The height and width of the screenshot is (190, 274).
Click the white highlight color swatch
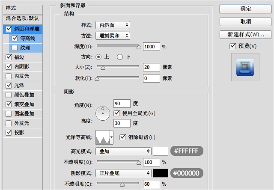pyautogui.click(x=161, y=151)
